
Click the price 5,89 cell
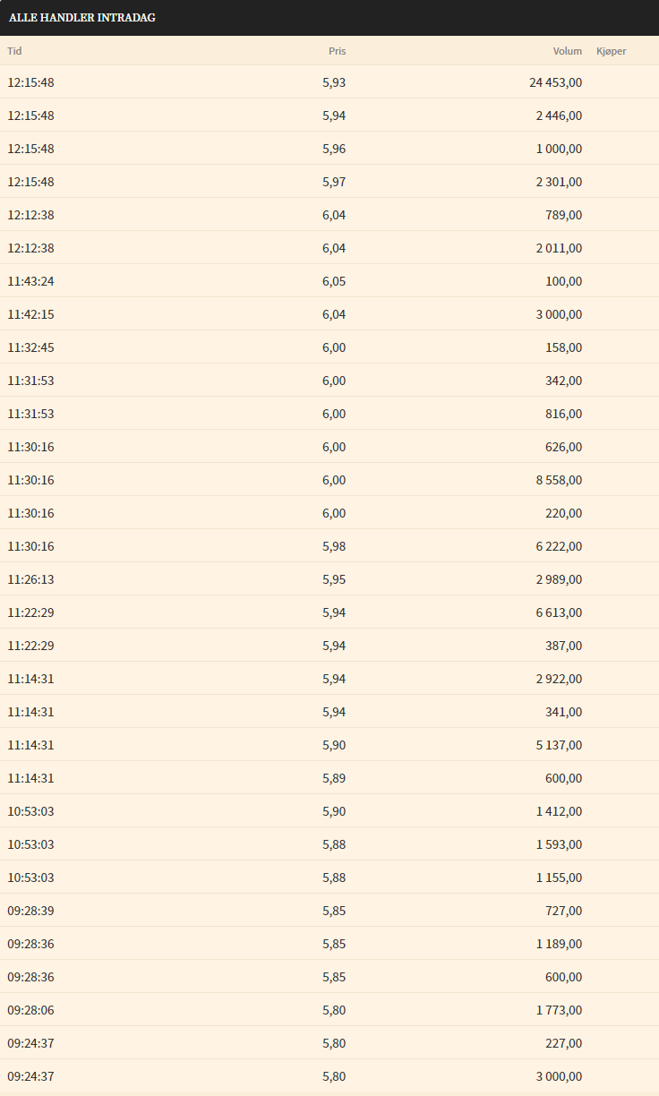pyautogui.click(x=334, y=778)
